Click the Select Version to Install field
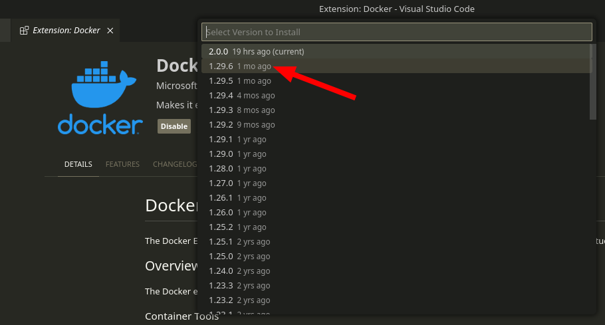Image resolution: width=605 pixels, height=325 pixels. [x=397, y=32]
